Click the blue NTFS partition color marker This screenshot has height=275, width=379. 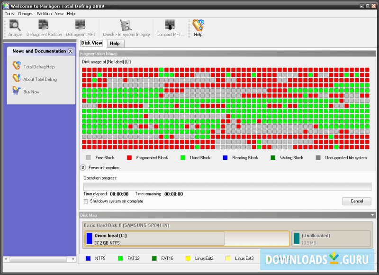click(90, 238)
